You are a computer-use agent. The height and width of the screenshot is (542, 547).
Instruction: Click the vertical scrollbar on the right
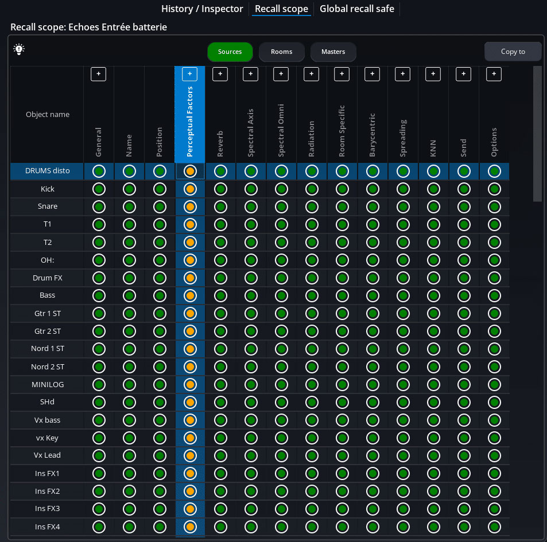click(x=537, y=133)
